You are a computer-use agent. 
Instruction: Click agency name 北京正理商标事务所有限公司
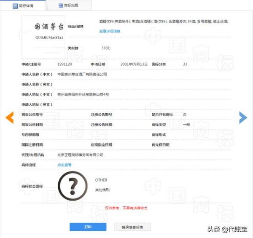click(80, 155)
